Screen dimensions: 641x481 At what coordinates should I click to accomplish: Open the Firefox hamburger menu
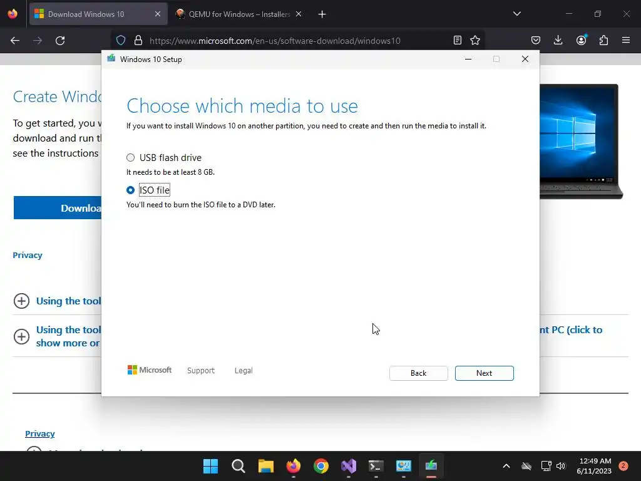click(626, 40)
